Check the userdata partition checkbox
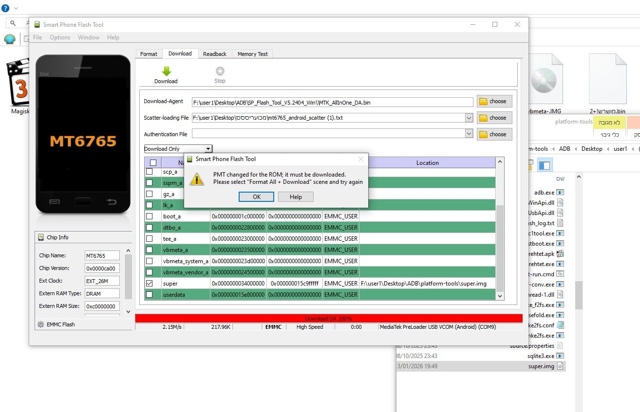This screenshot has height=412, width=640. click(x=150, y=294)
